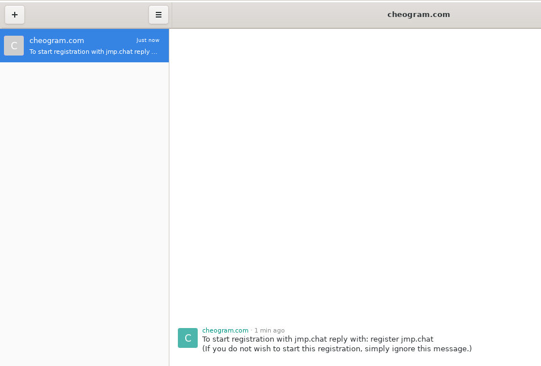The image size is (541, 366).
Task: Click the teal cheogram.com sender name
Action: pos(225,330)
